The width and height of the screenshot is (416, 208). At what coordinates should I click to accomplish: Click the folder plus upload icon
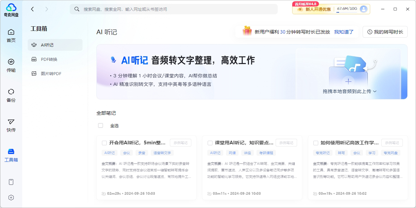pyautogui.click(x=348, y=81)
